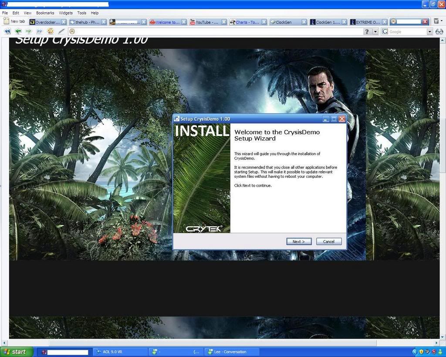Close the active tab with red X
Viewport: 446px width, 357px height.
425,22
